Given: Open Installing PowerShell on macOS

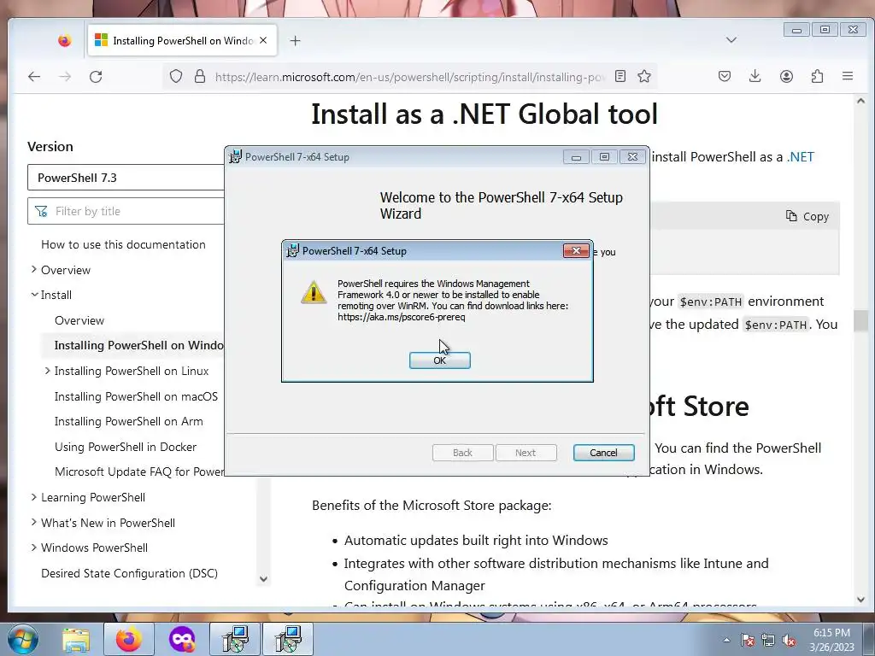Looking at the screenshot, I should pos(136,396).
